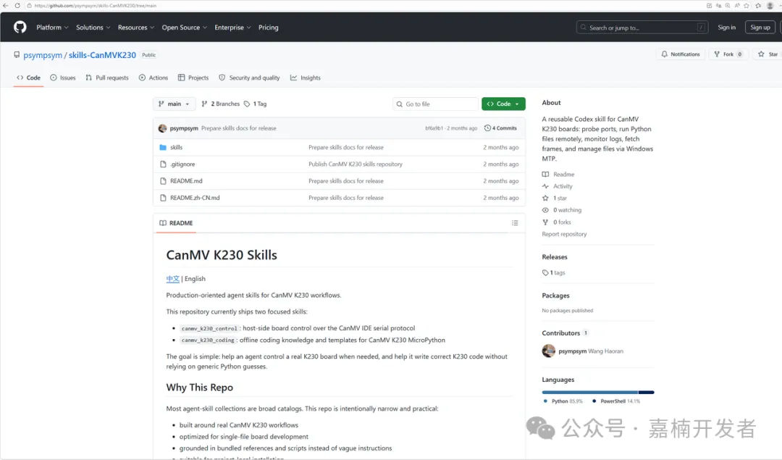Click the psympsym avatar in commit row
The image size is (782, 460).
click(x=162, y=128)
